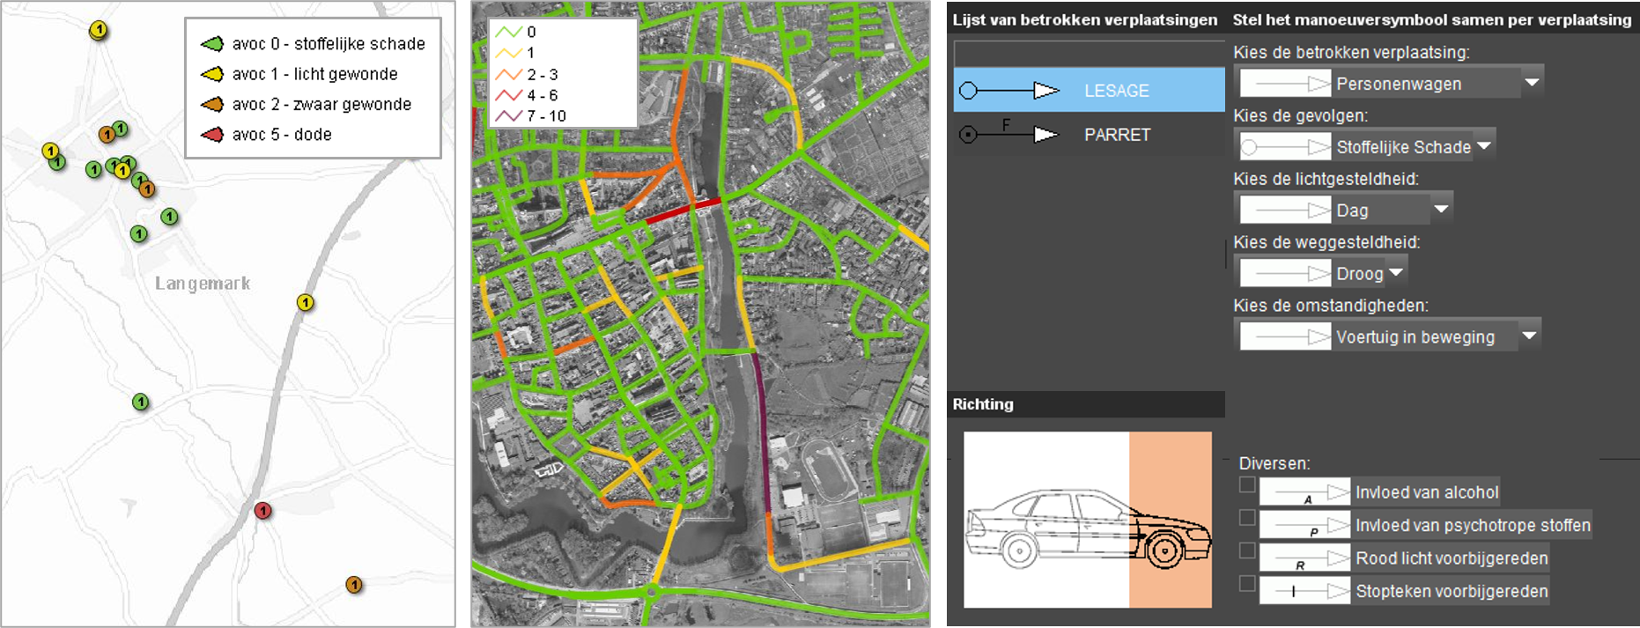Click orange 2 - 3 swatch in road legend
This screenshot has height=628, width=1640.
point(508,74)
